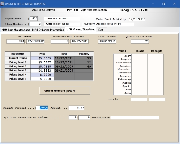Click the Description column header
The image size is (180, 144).
(18, 54)
